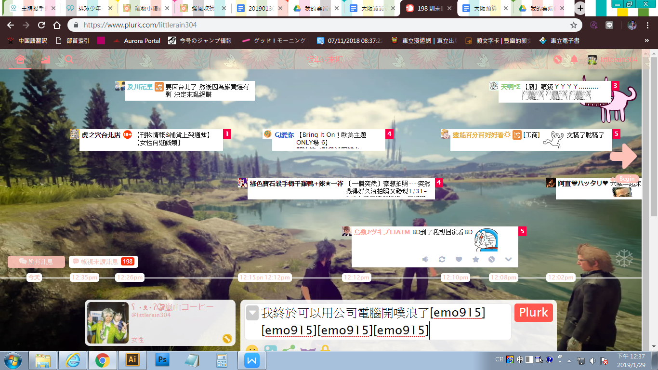Like the 烏龜♪ツキプロATM plurk with heart
This screenshot has height=370, width=658.
459,259
